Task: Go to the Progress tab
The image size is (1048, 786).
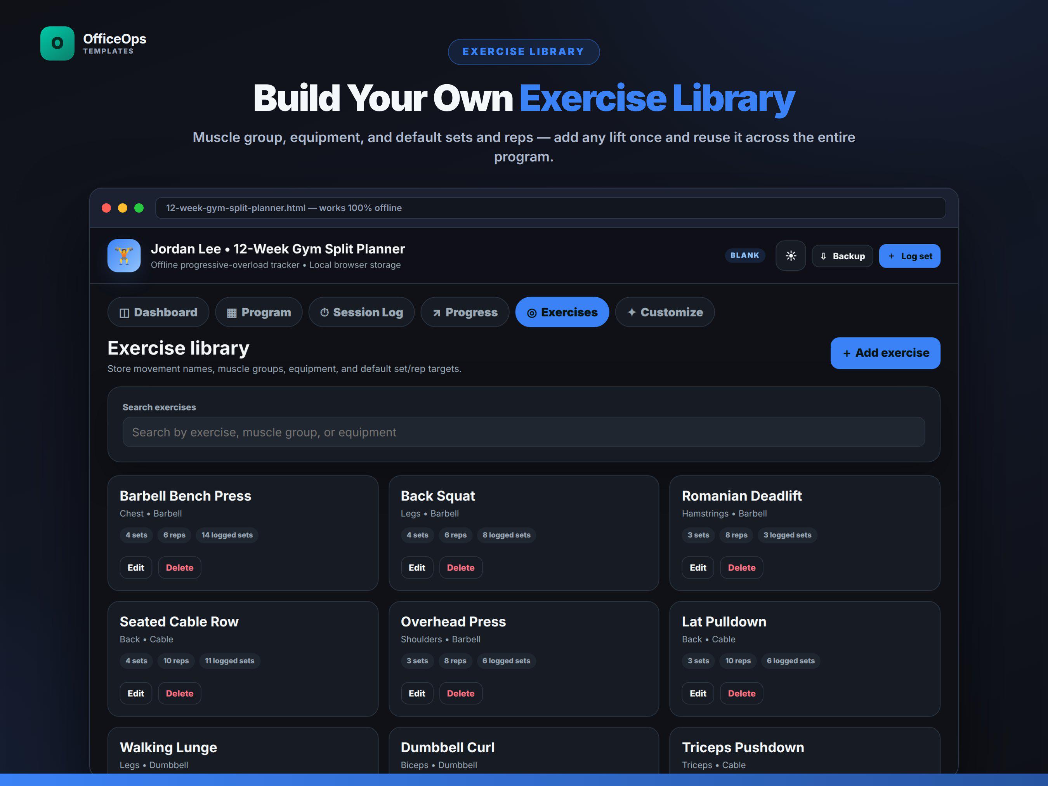Action: click(x=465, y=312)
